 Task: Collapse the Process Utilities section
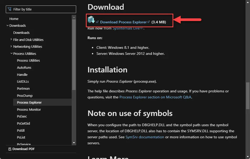(11, 54)
